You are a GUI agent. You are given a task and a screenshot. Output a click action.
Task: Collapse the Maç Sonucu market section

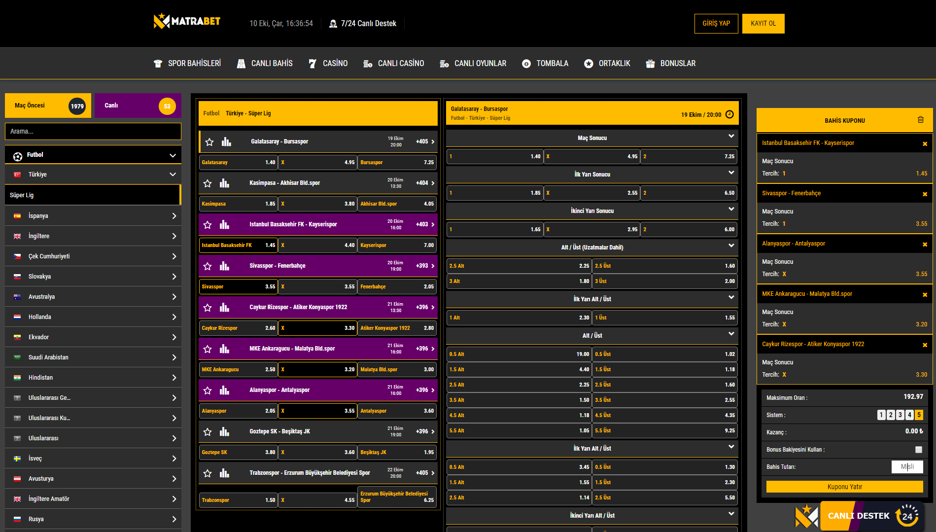tap(731, 137)
